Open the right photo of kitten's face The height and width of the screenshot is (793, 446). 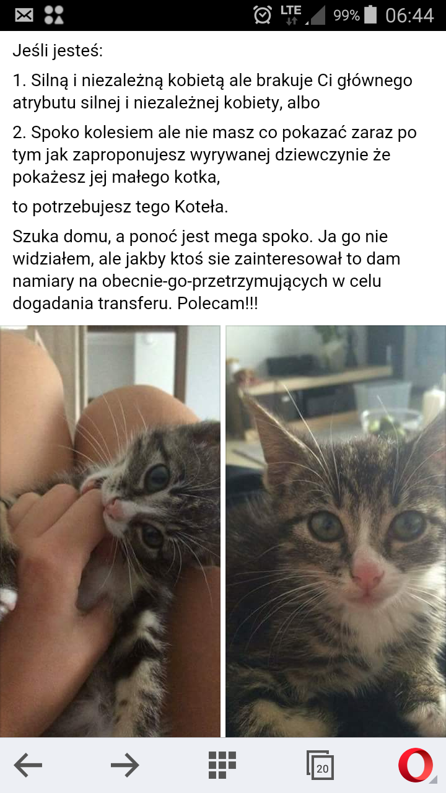(336, 532)
